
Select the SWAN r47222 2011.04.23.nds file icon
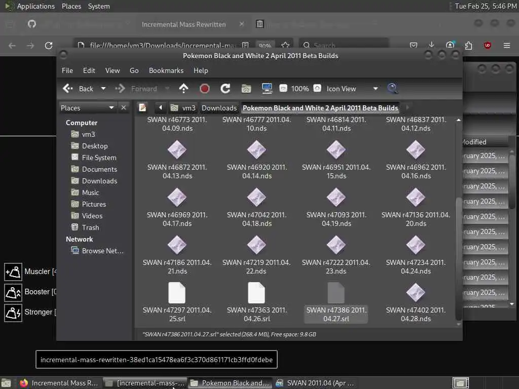[x=336, y=245]
